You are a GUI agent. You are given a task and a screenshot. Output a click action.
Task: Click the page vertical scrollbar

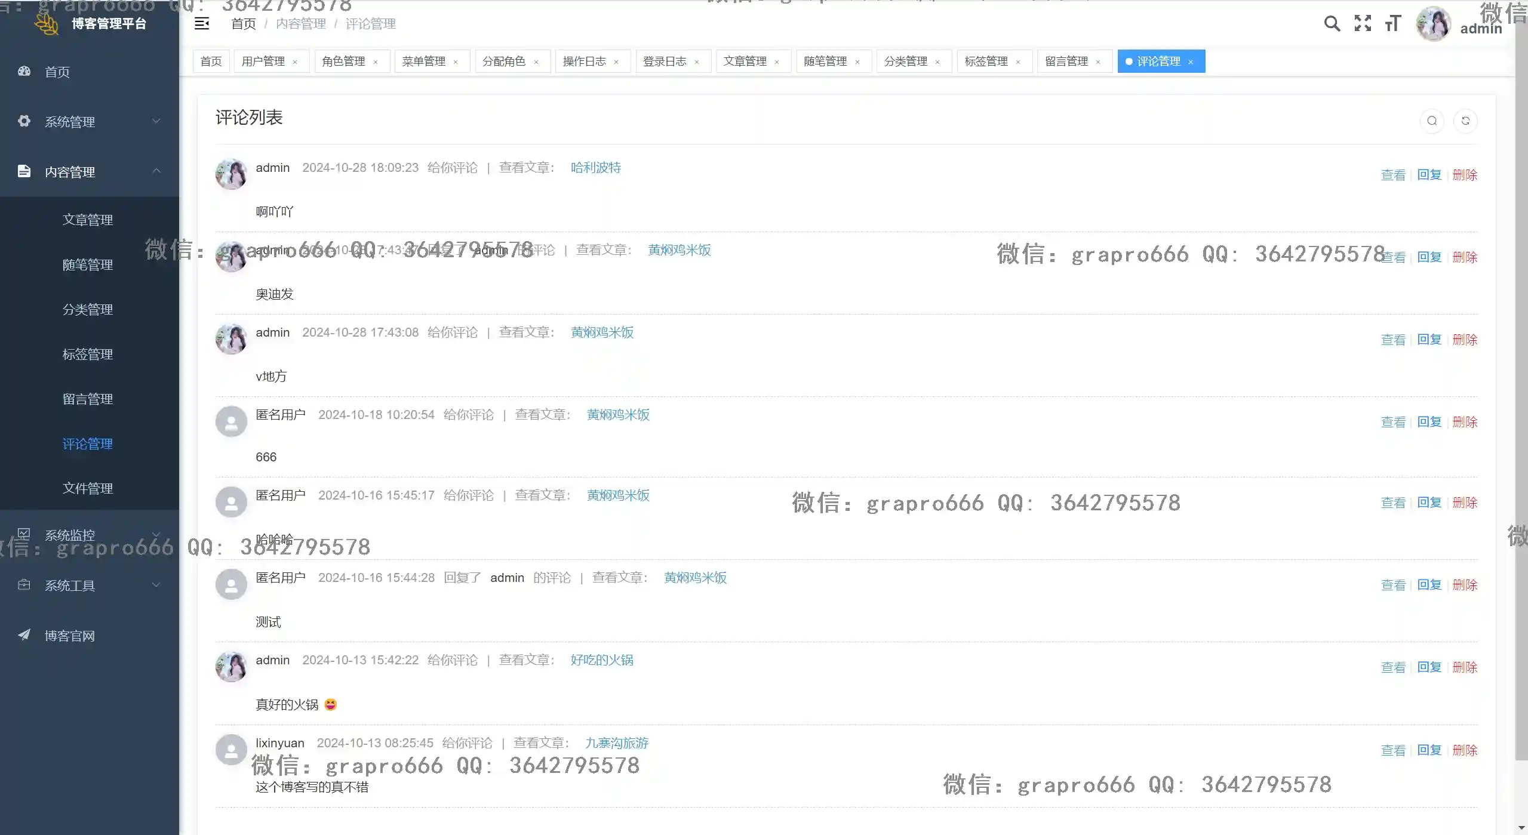click(x=1521, y=382)
